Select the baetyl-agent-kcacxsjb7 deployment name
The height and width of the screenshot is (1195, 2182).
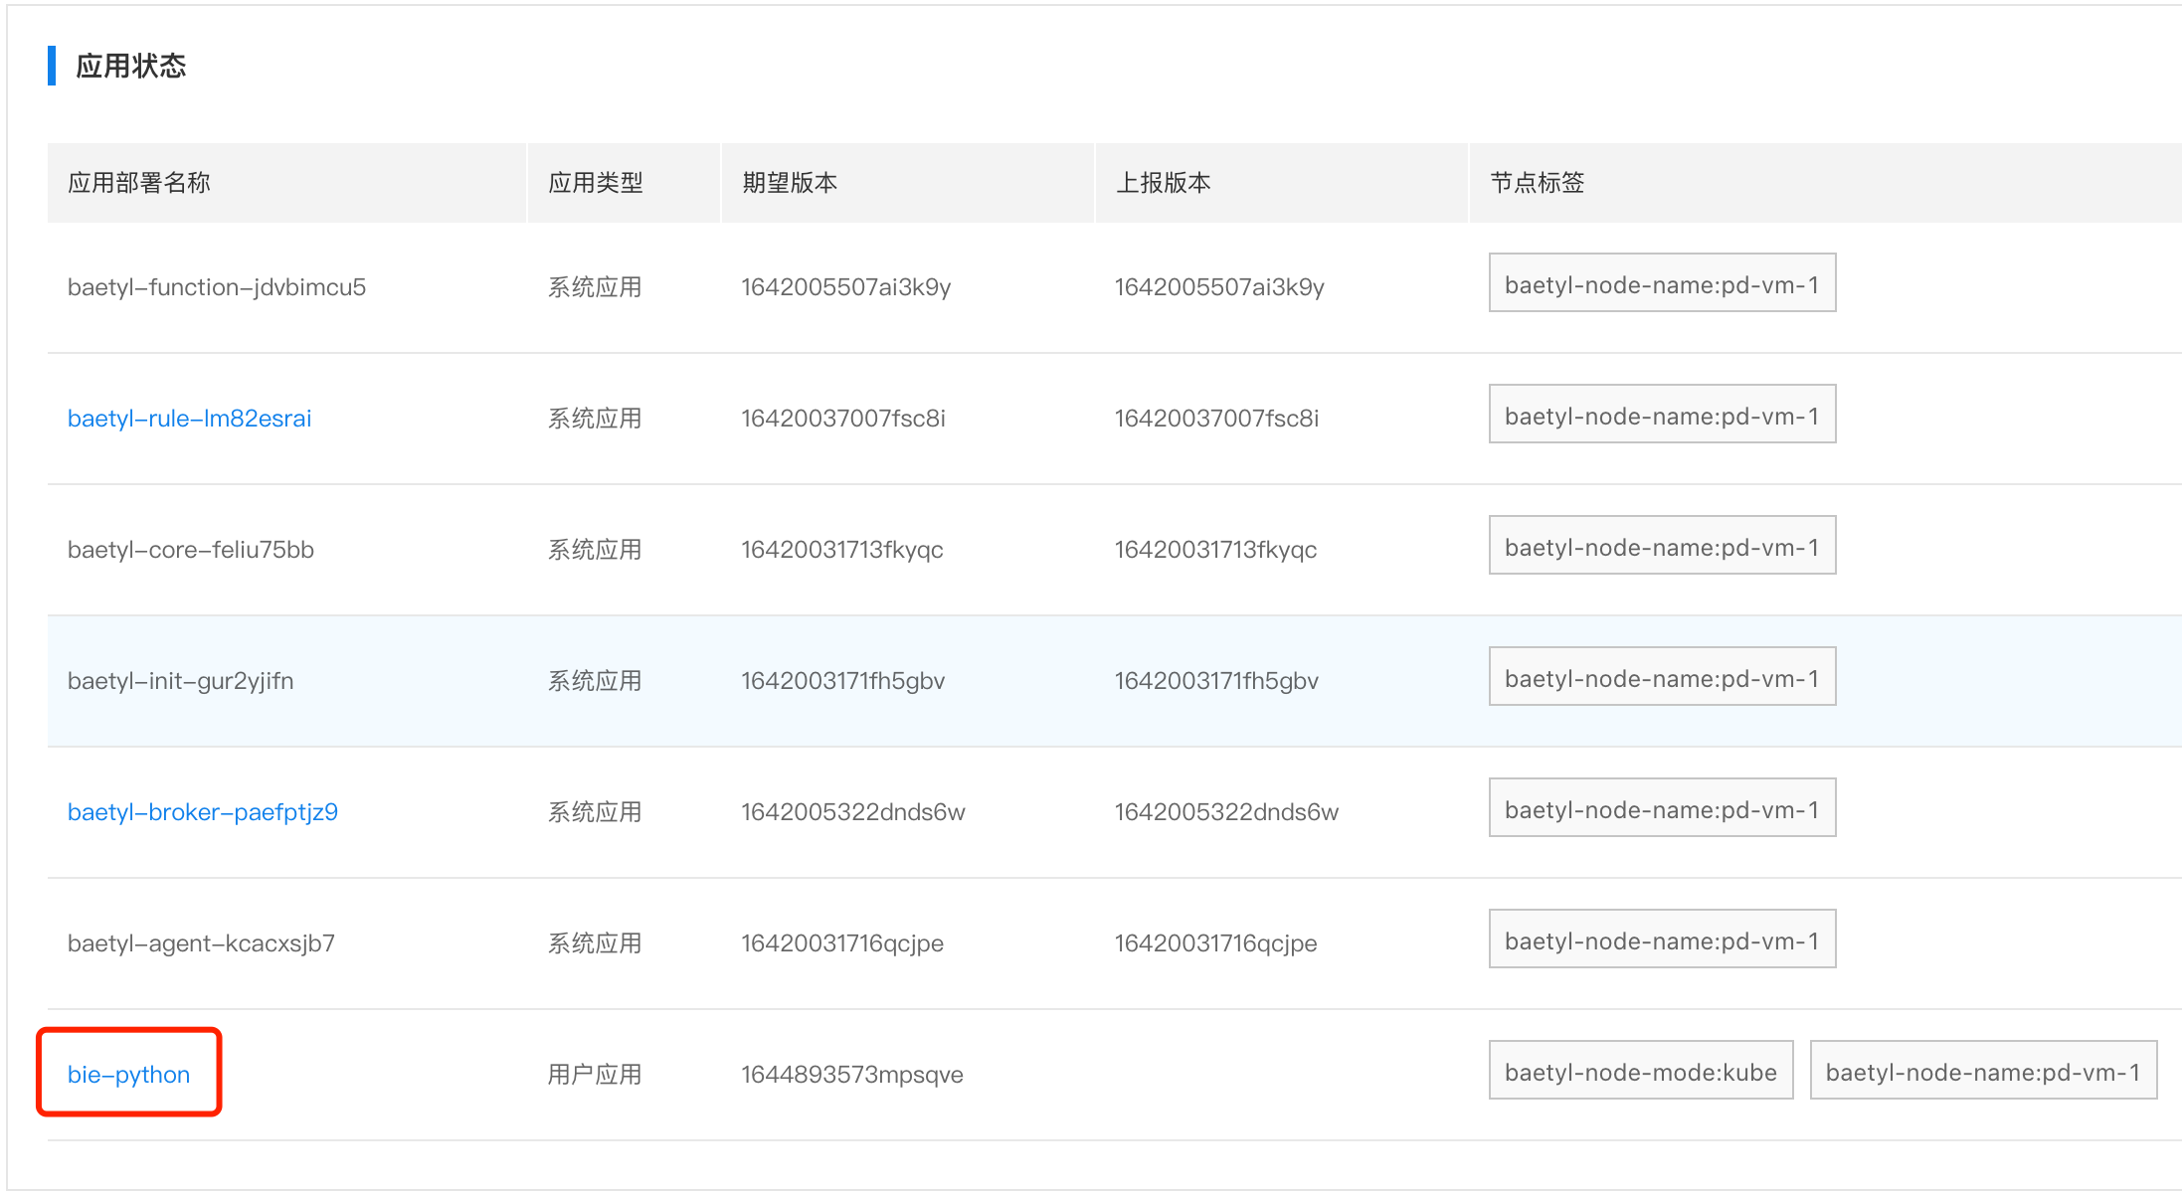click(201, 943)
